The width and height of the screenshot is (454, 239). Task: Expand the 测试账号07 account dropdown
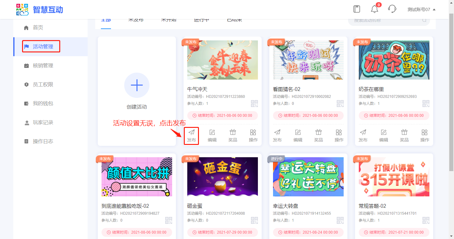tap(421, 9)
